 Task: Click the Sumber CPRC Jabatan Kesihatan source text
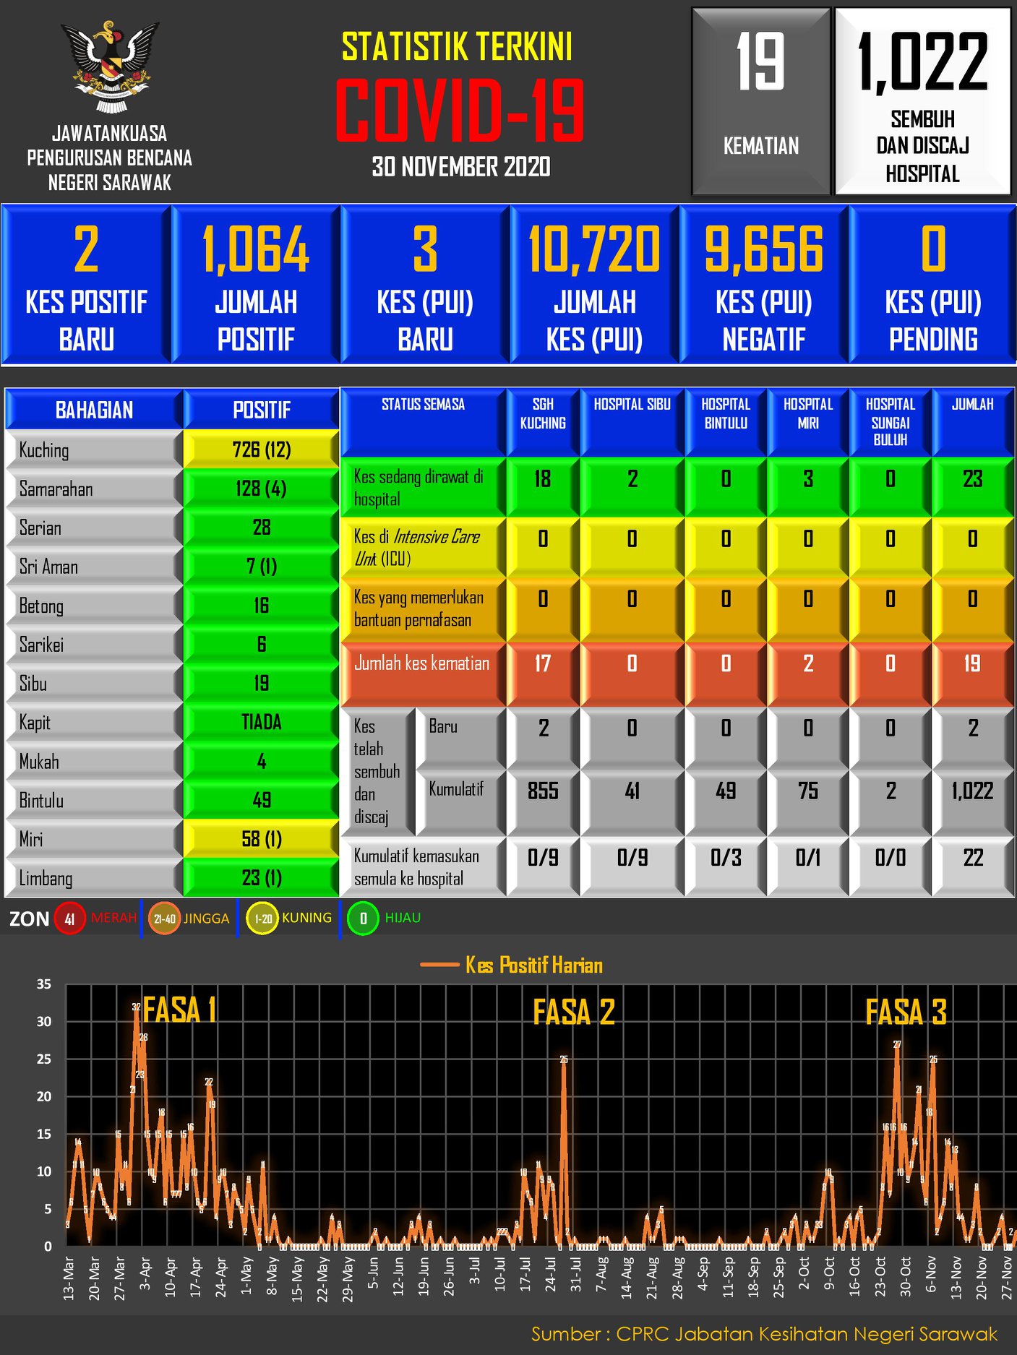[764, 1334]
